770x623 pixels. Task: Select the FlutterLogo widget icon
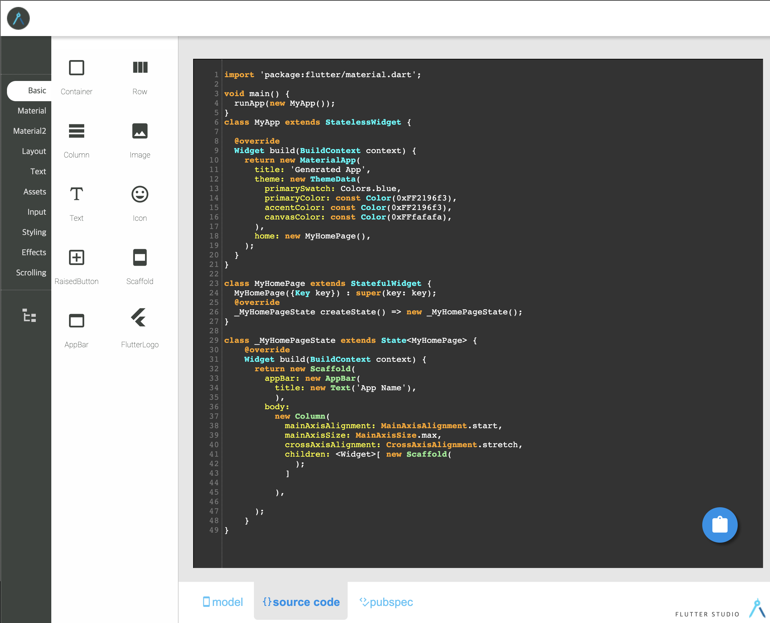click(x=139, y=318)
